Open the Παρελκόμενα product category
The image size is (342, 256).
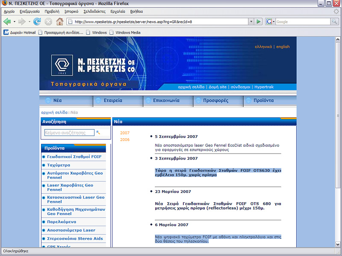62,222
